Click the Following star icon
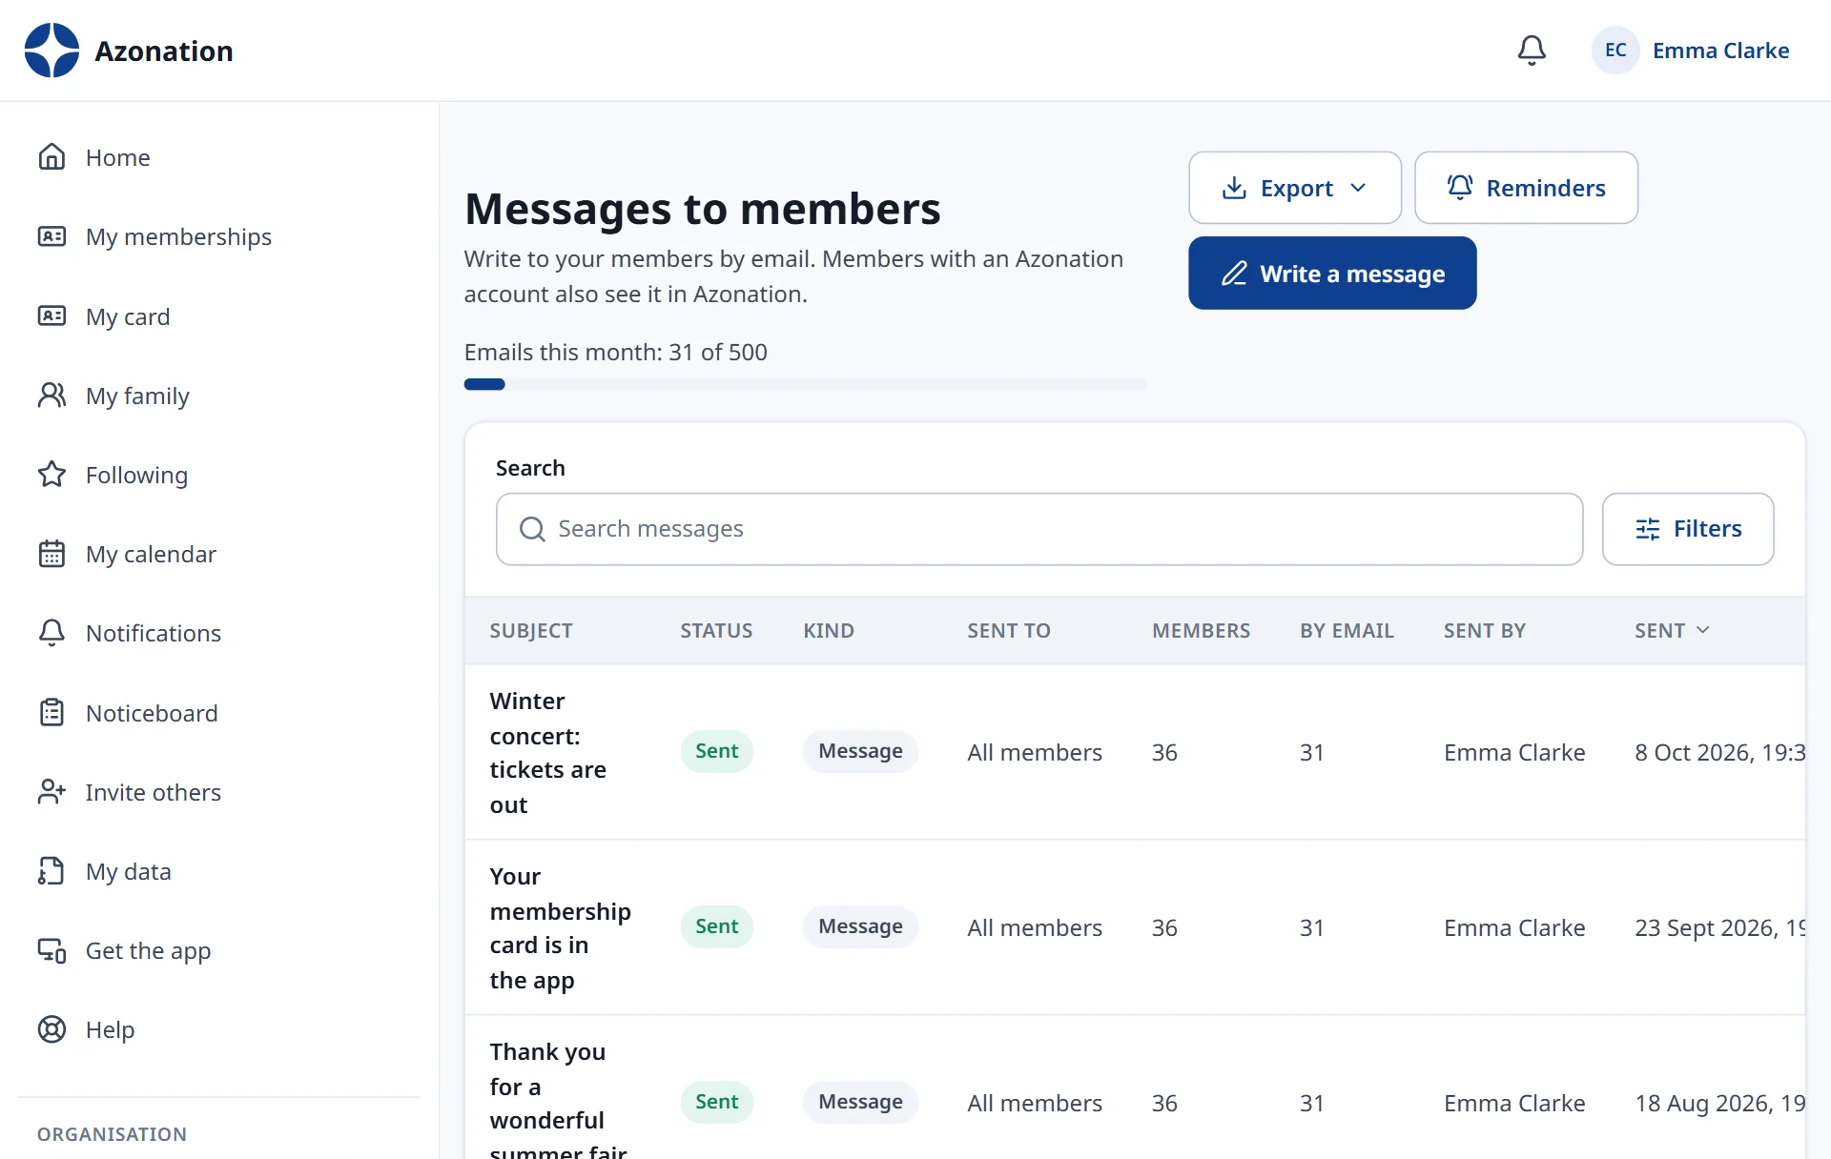The width and height of the screenshot is (1831, 1159). coord(51,475)
